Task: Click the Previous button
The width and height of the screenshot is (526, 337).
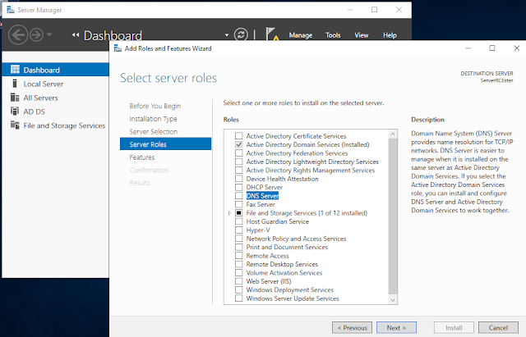Action: pos(353,328)
